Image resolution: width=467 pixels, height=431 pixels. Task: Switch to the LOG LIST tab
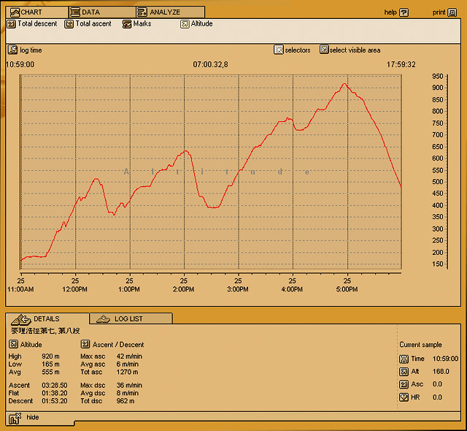[131, 319]
